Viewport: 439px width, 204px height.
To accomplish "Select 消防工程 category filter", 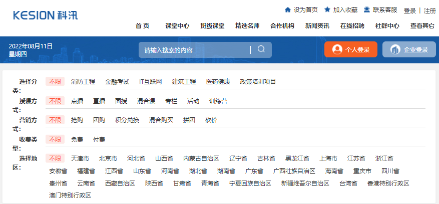I will coord(83,81).
